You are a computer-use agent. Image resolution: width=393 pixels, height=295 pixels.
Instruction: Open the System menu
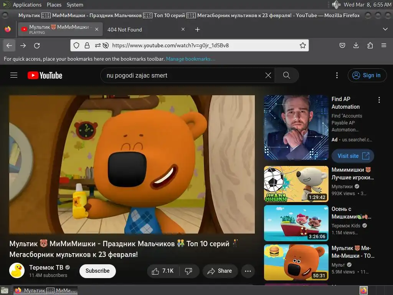75,5
